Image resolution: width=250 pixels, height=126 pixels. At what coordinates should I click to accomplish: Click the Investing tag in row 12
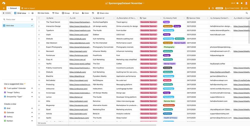point(167,68)
